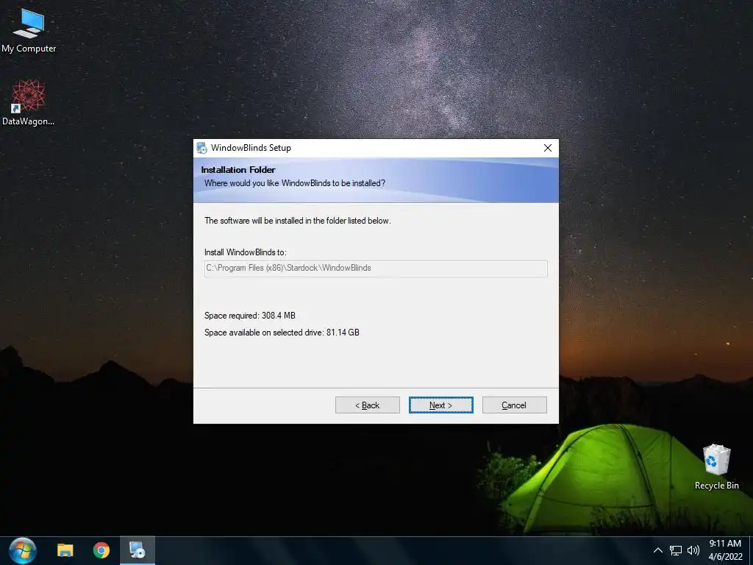Cancel the WindowBlinds installation
Image resolution: width=753 pixels, height=565 pixels.
pyautogui.click(x=514, y=405)
